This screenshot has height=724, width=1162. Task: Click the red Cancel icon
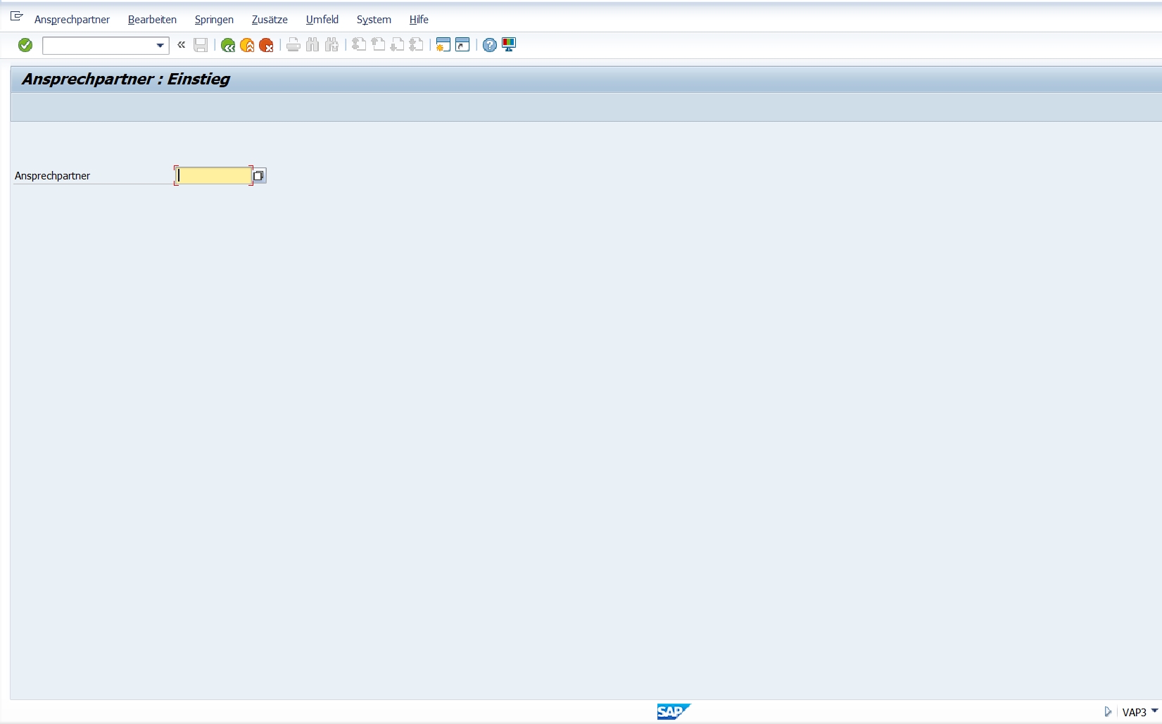266,45
